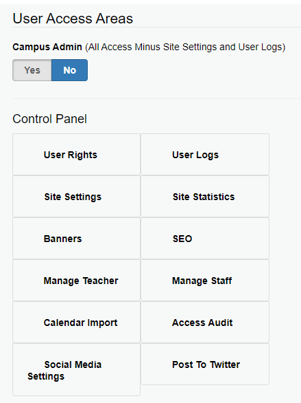Enable the Manage Teacher tile
301x403 pixels.
(x=76, y=280)
